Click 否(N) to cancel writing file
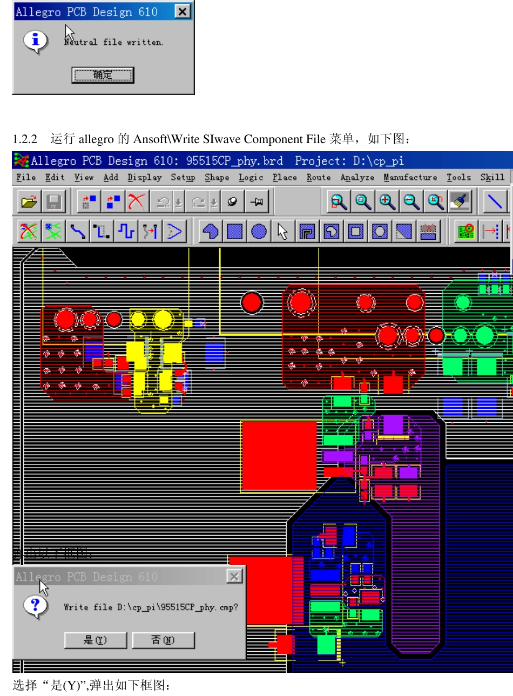 (x=163, y=640)
